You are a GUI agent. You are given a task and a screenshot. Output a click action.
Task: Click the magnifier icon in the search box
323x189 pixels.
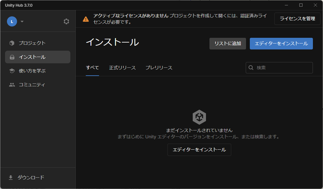click(251, 68)
